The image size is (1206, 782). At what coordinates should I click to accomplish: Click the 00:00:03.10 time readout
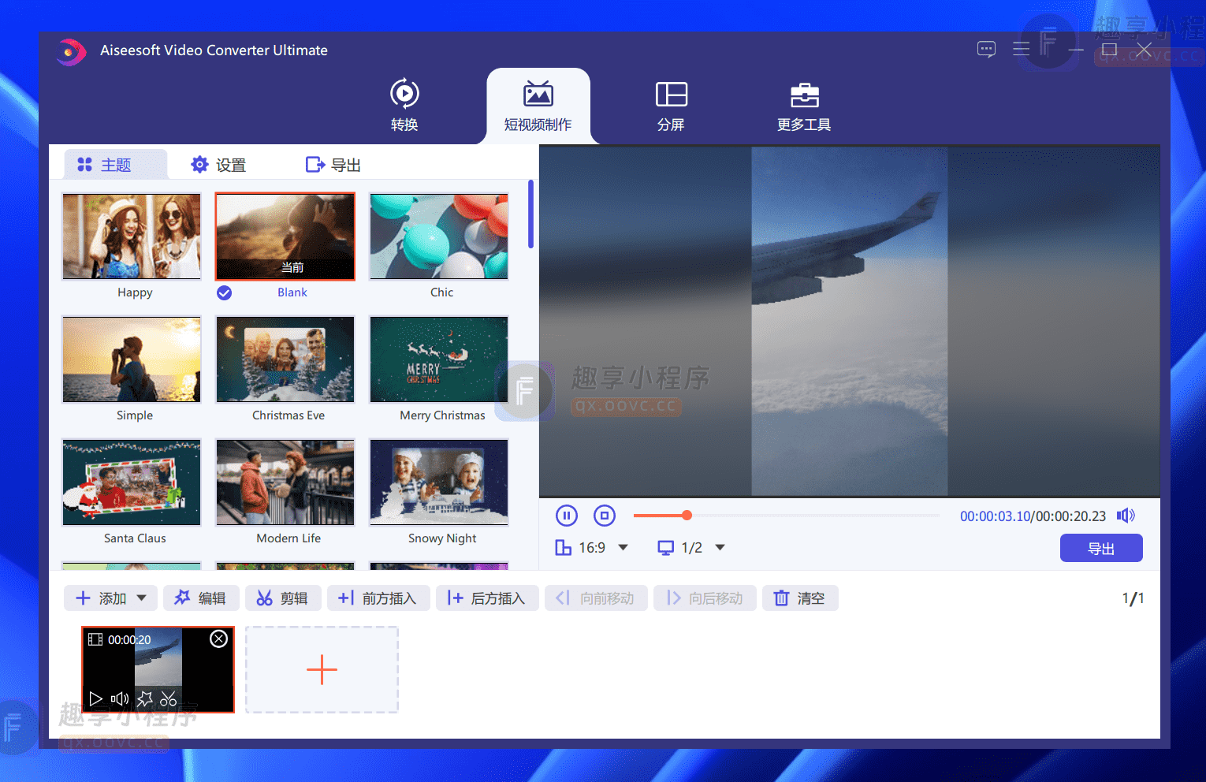click(995, 516)
